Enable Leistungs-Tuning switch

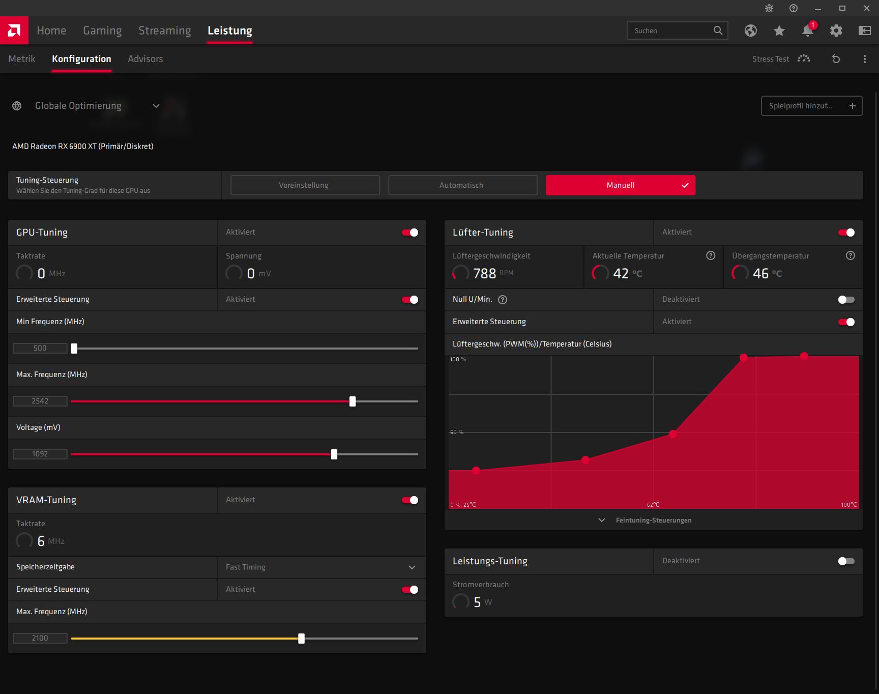pos(846,561)
